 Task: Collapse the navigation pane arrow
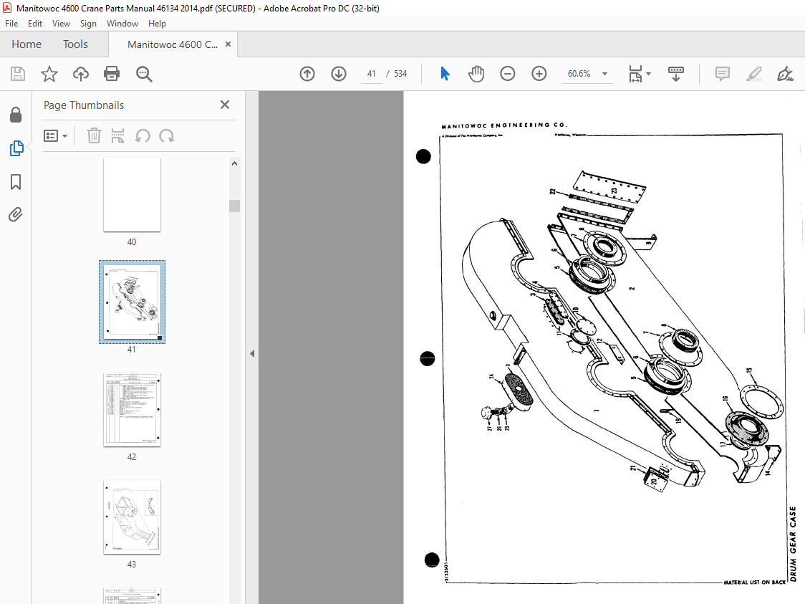(252, 353)
